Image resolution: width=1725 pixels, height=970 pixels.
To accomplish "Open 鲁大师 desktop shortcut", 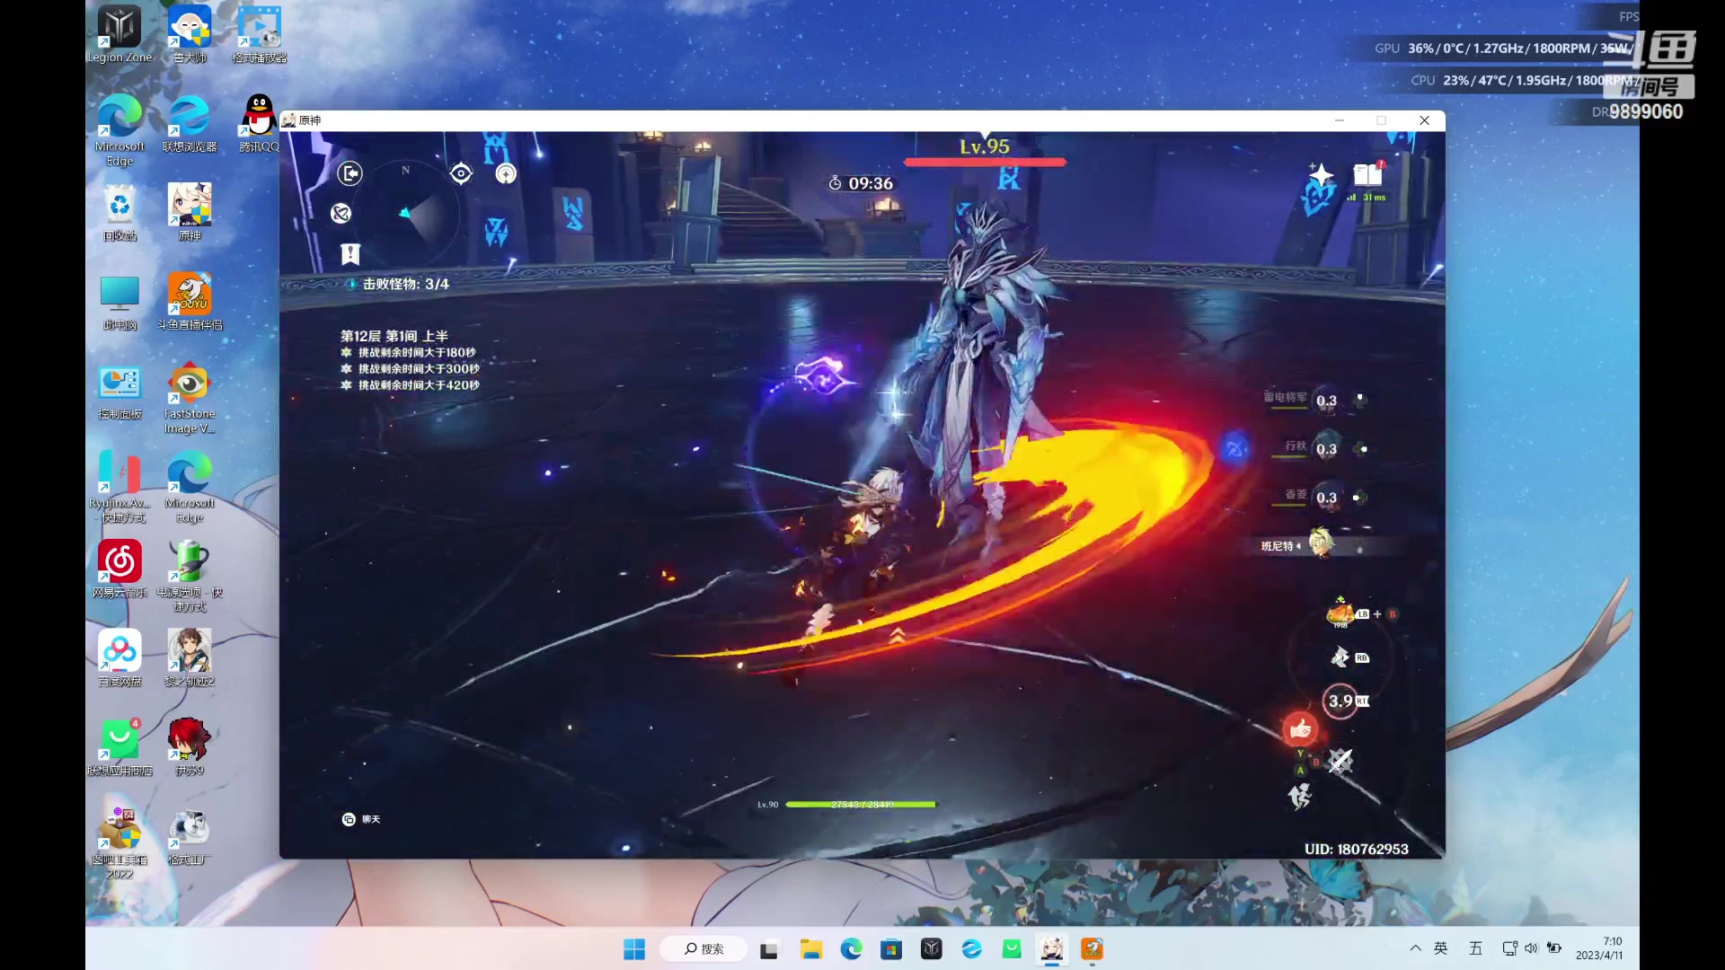I will pyautogui.click(x=190, y=34).
